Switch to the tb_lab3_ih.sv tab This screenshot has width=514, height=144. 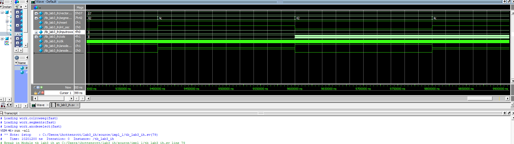(65, 105)
